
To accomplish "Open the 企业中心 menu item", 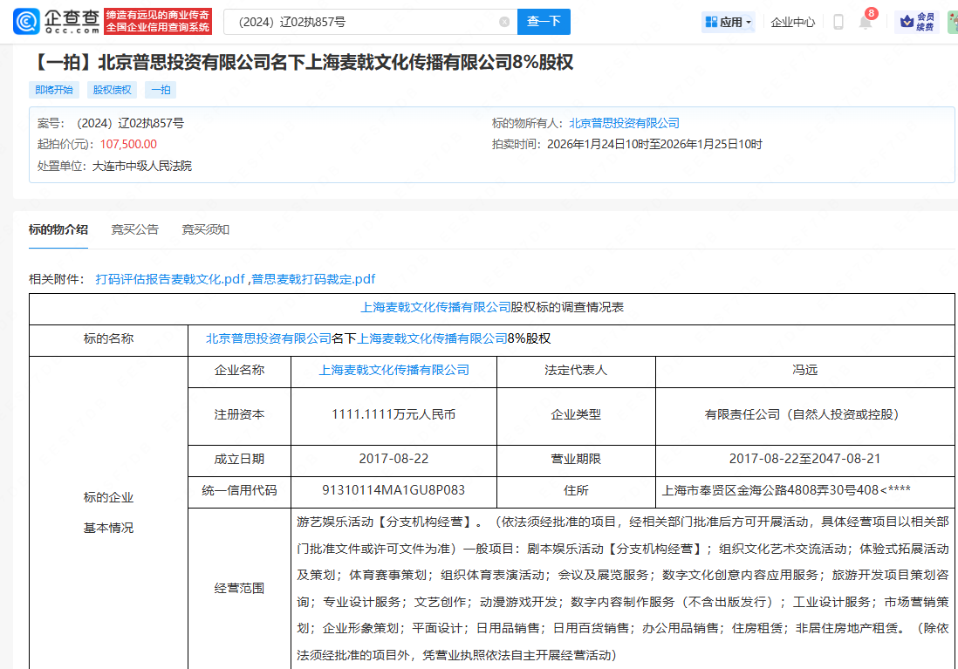I will click(791, 21).
